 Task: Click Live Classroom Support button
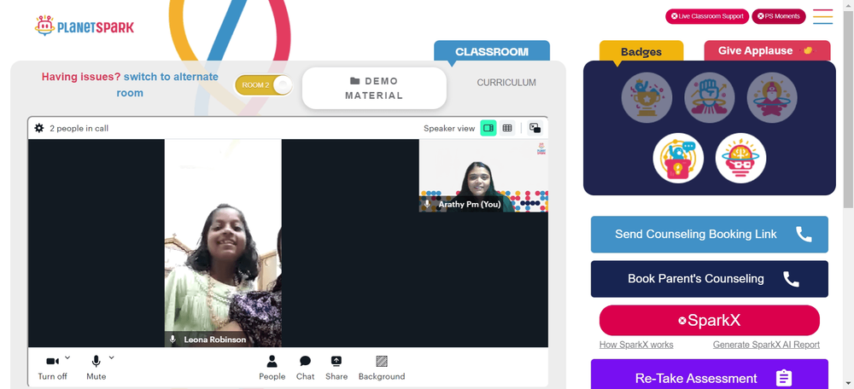coord(707,16)
